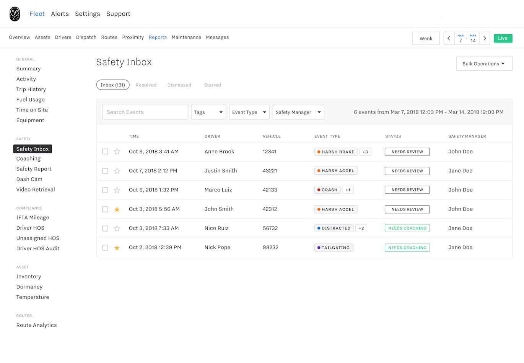Image resolution: width=524 pixels, height=363 pixels.
Task: Click the Crash event type tag
Action: [327, 190]
